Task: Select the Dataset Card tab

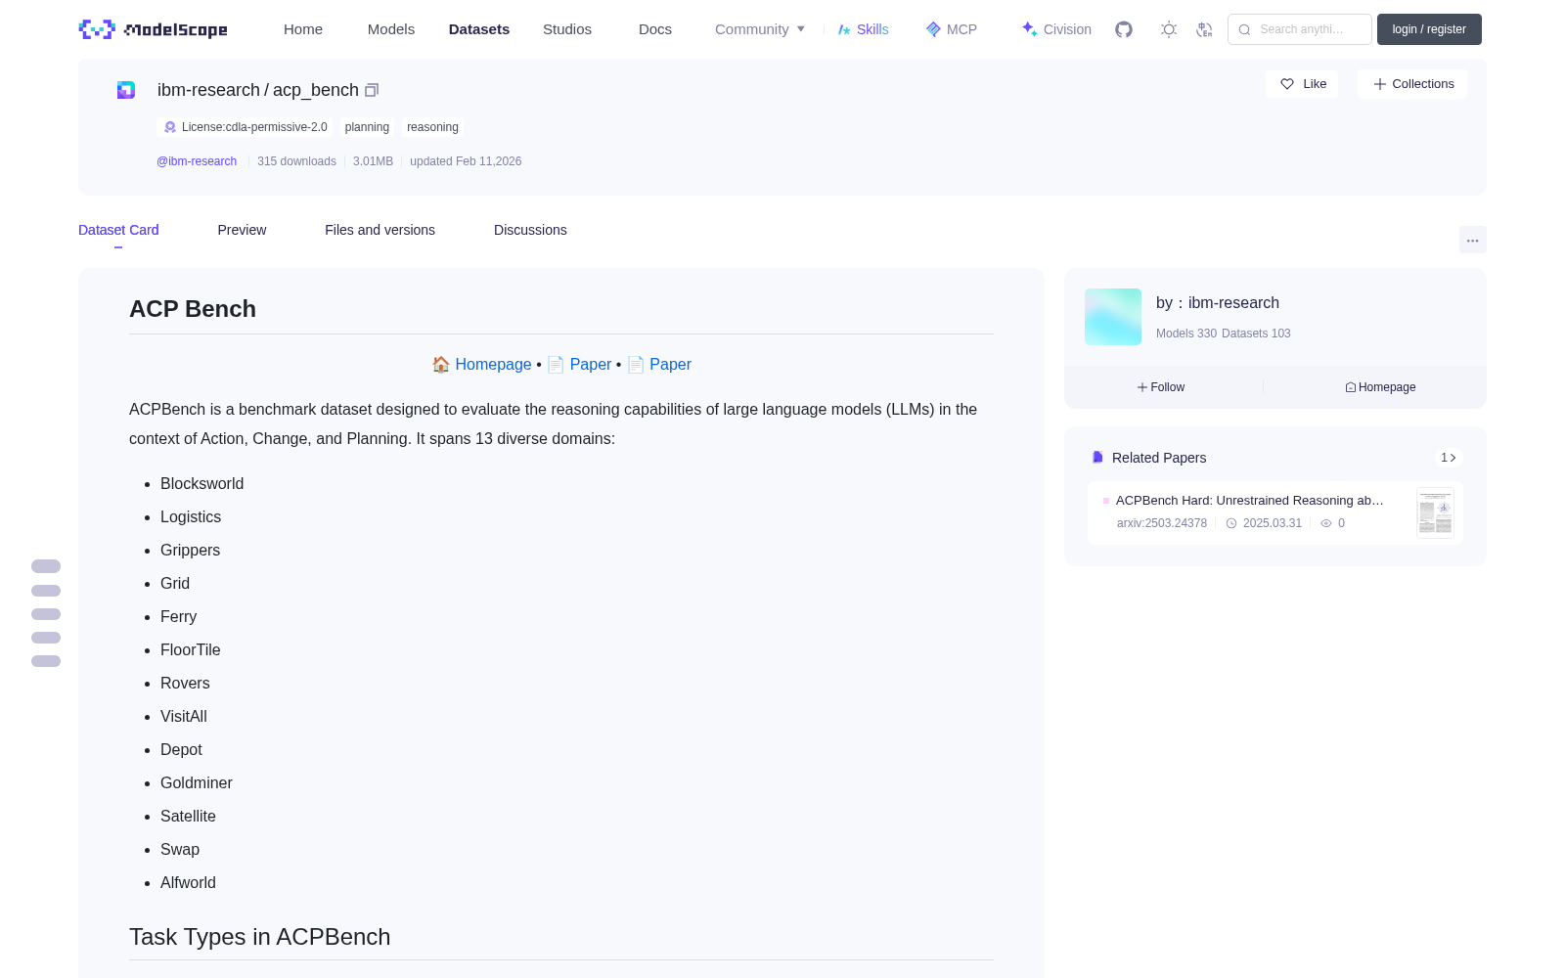Action: tap(118, 230)
